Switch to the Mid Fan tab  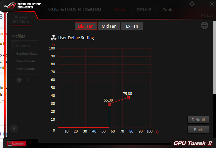tap(109, 26)
